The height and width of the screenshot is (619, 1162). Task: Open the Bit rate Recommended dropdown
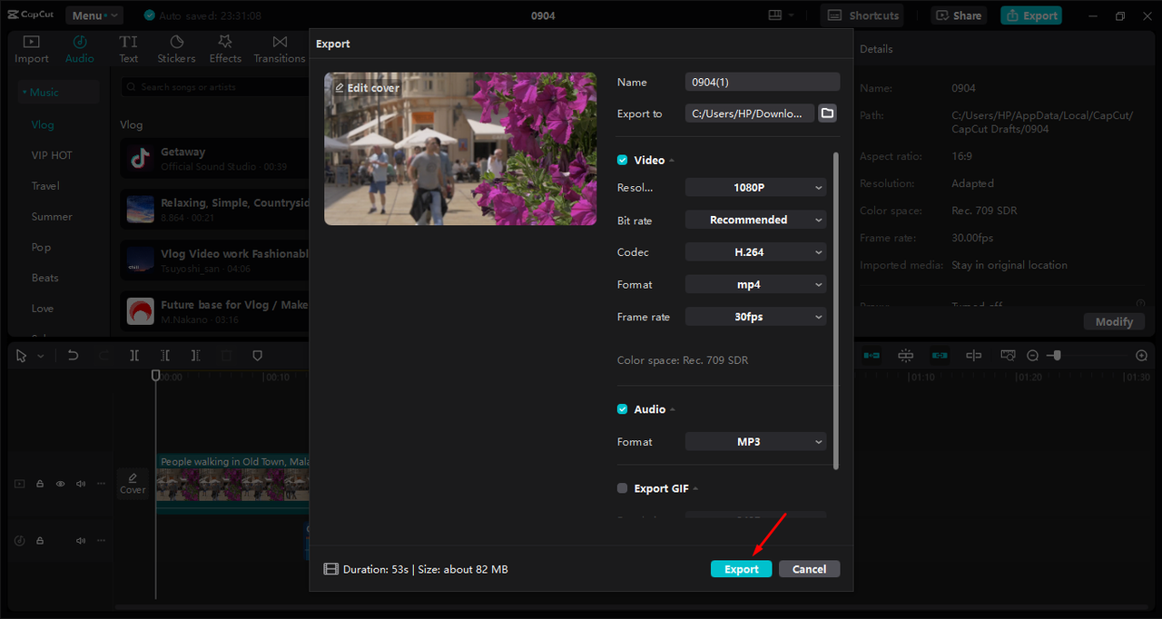tap(755, 220)
